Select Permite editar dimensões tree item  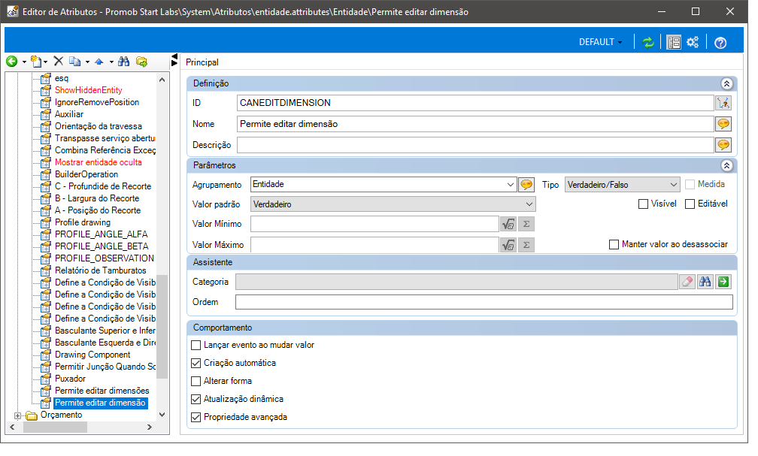pyautogui.click(x=102, y=391)
